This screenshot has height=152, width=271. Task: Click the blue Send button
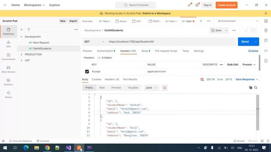coord(245,42)
